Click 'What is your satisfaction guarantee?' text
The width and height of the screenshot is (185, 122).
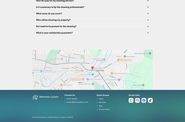(54, 33)
